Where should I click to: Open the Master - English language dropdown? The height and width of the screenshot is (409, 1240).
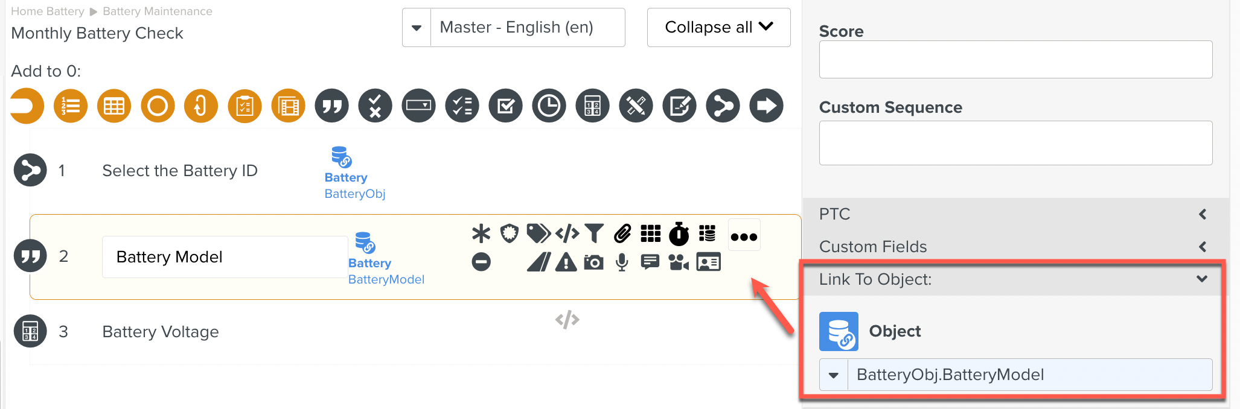[x=417, y=28]
